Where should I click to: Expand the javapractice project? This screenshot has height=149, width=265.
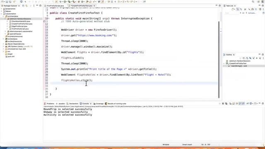tap(1, 9)
